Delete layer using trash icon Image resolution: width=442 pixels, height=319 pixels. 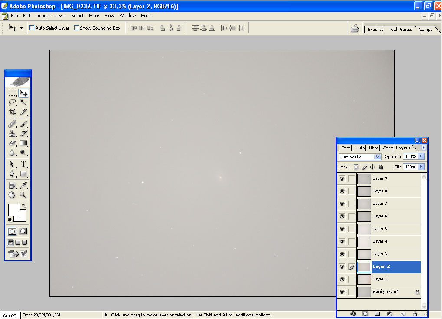point(415,313)
